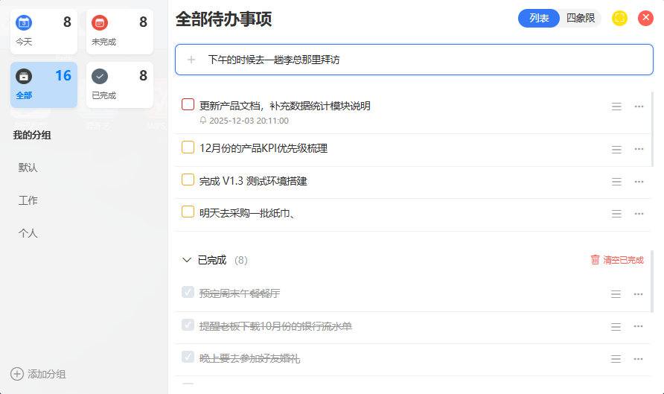Switch to the 四象限 view tab
Image resolution: width=664 pixels, height=394 pixels.
[x=581, y=19]
